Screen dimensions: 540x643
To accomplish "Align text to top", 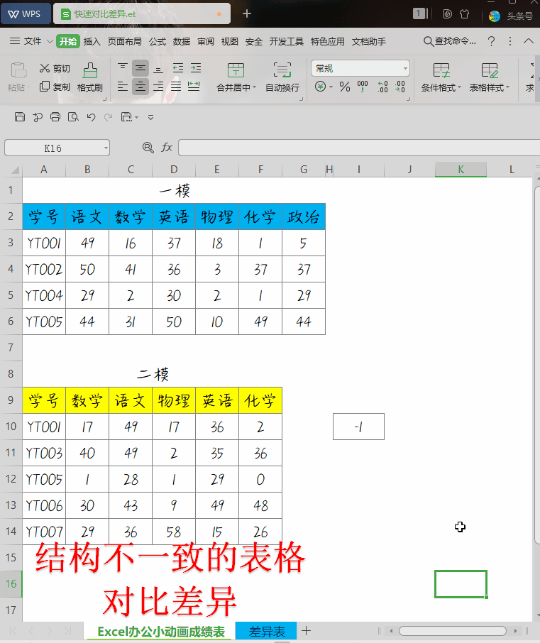I will [123, 68].
